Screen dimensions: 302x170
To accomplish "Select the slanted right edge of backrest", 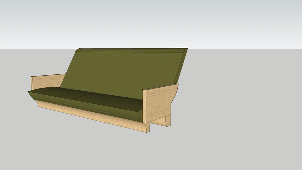I will pos(181,65).
